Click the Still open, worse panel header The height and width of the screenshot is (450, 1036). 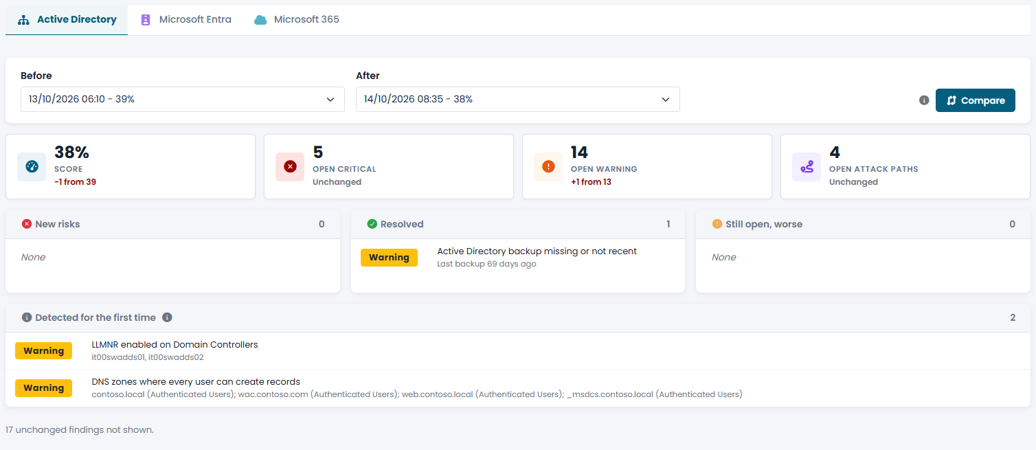(x=863, y=224)
